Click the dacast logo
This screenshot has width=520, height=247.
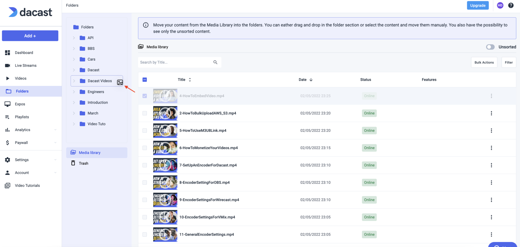click(x=30, y=12)
